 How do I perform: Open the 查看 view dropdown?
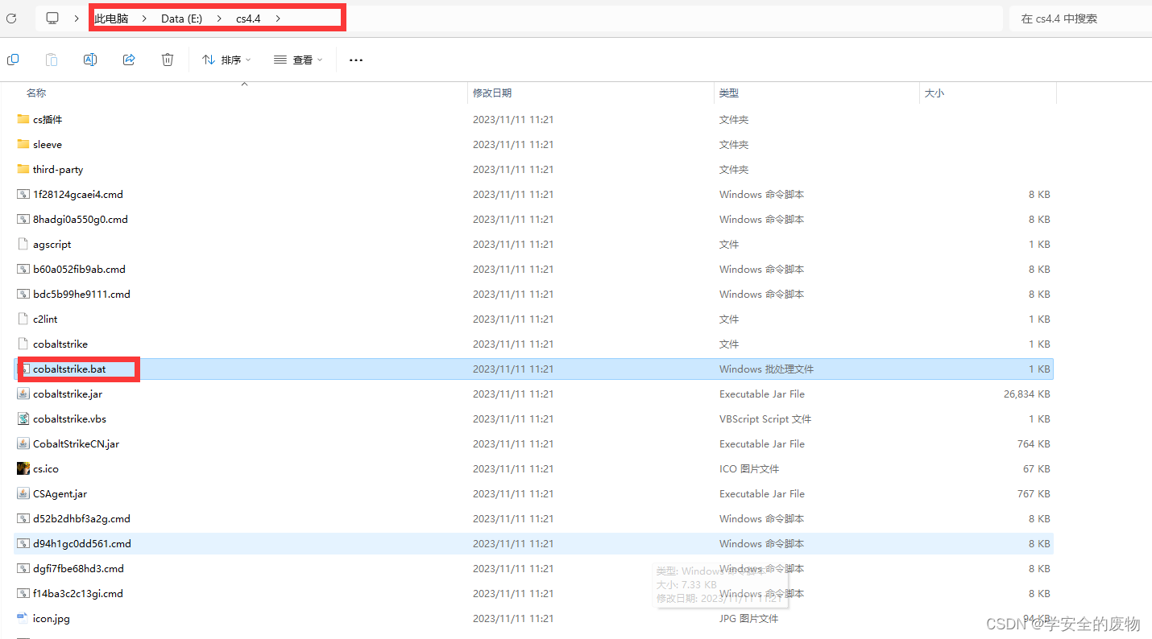coord(298,60)
